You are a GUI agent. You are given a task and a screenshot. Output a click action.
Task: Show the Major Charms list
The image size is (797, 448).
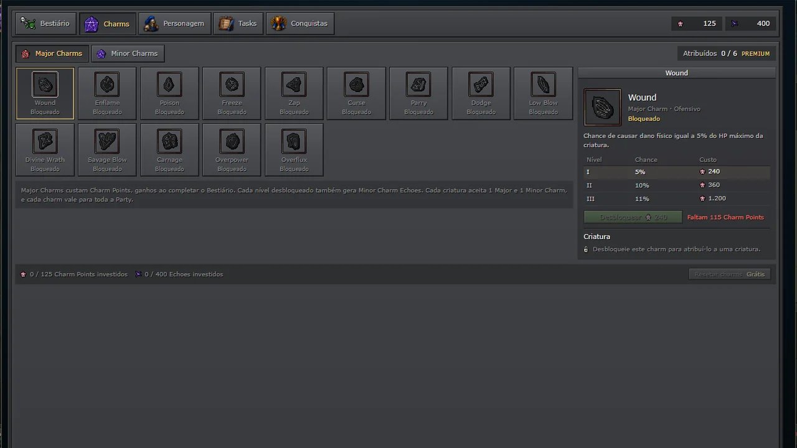tap(52, 54)
